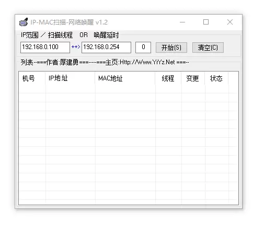Focus the end IP field 192.168.0.254
This screenshot has height=225, width=253.
pyautogui.click(x=106, y=48)
